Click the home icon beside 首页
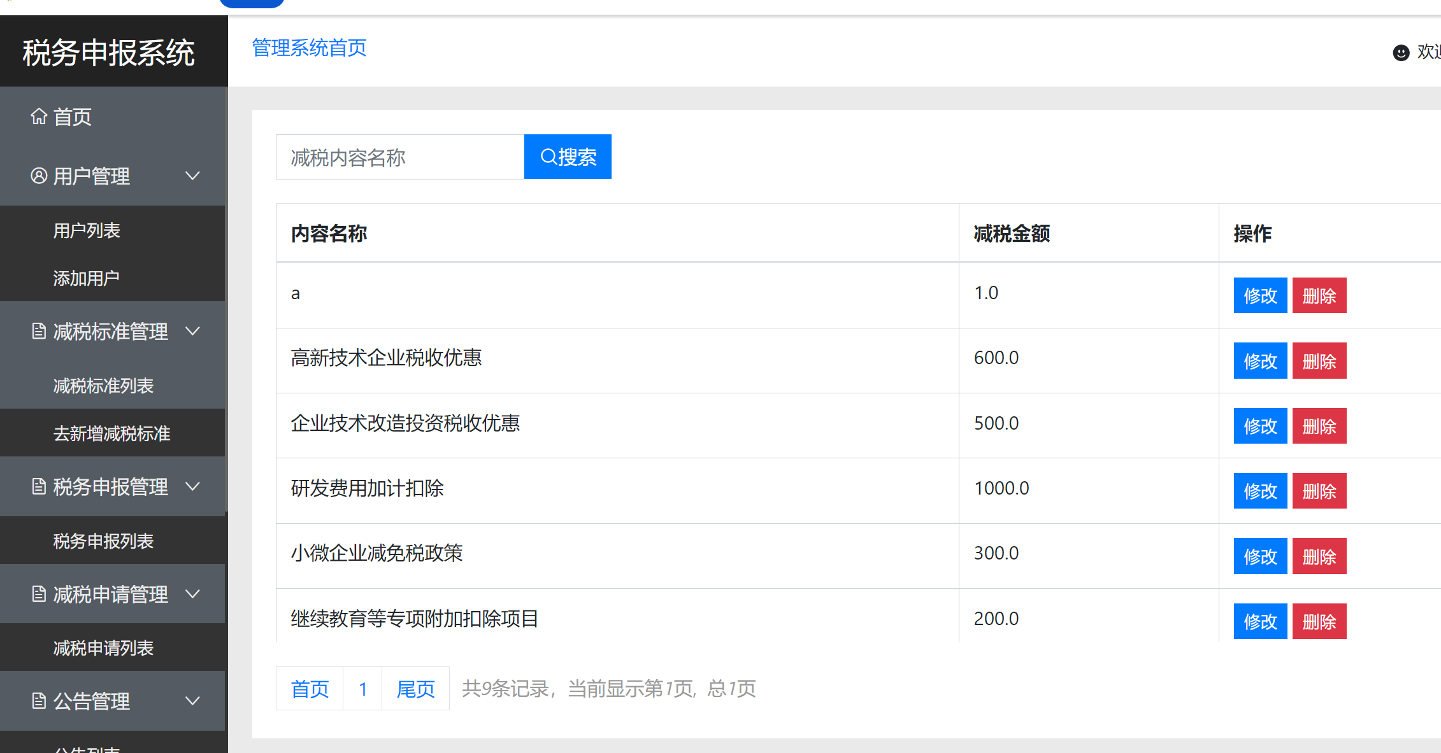Viewport: 1441px width, 753px height. coord(38,116)
